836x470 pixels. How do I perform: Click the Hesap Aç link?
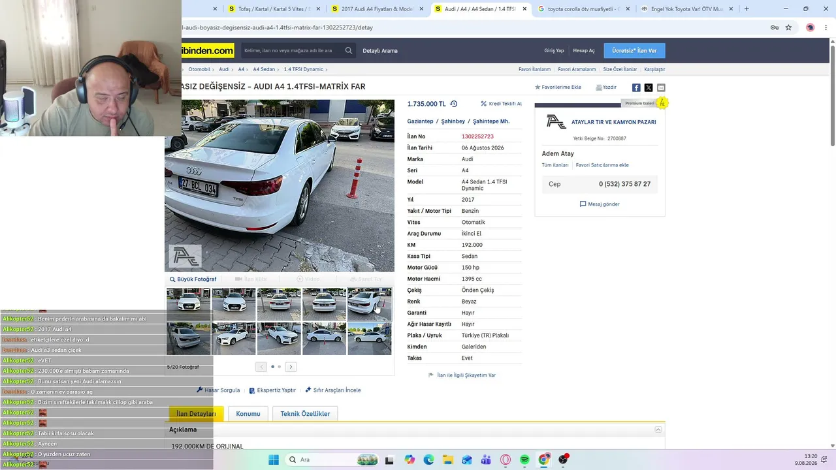[x=584, y=51]
